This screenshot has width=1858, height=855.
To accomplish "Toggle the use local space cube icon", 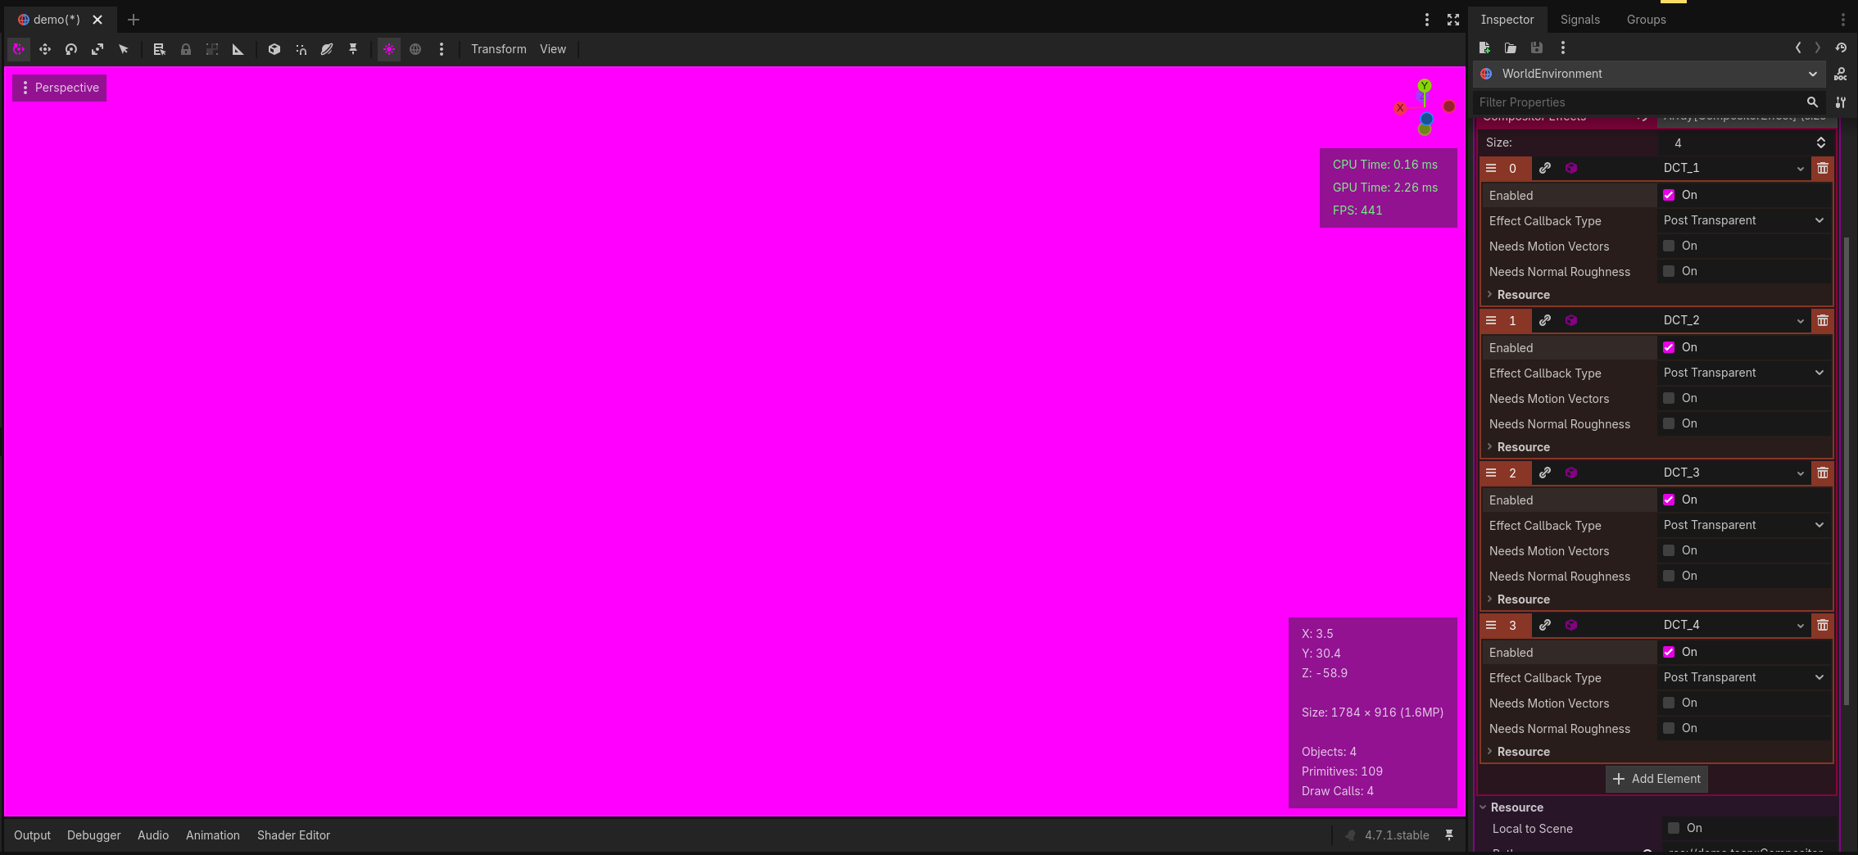I will [x=274, y=49].
